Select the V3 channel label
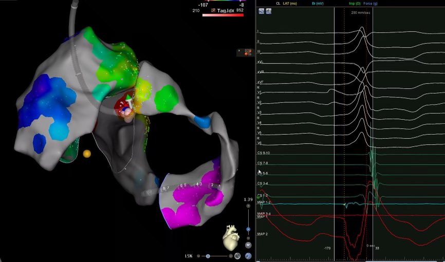Screen dimensions: 445x262 click(x=259, y=113)
